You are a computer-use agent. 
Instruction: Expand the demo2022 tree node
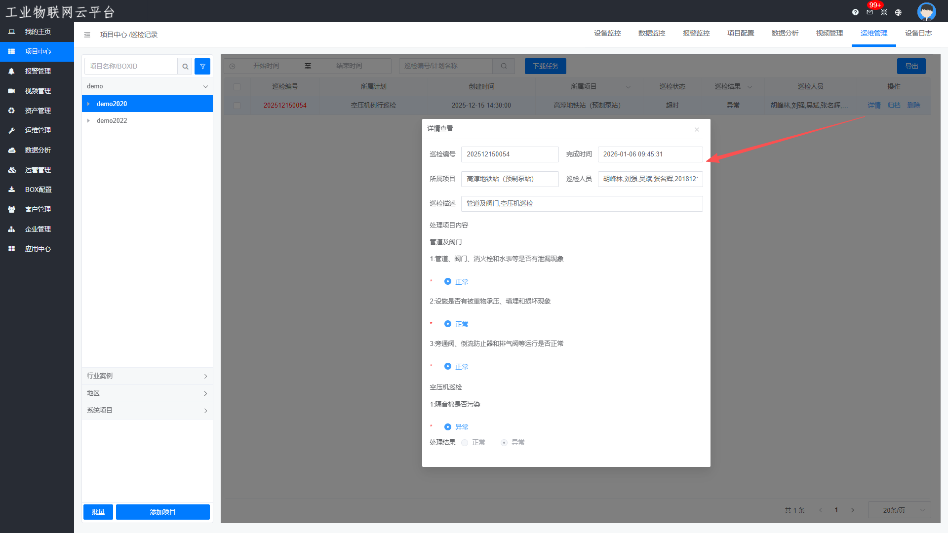(88, 120)
